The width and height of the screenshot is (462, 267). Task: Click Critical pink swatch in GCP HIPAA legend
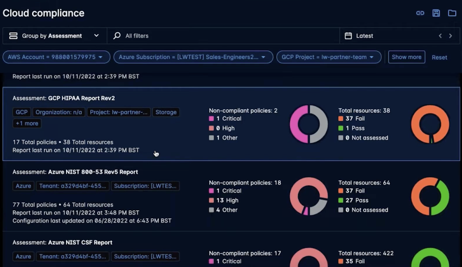pos(211,119)
